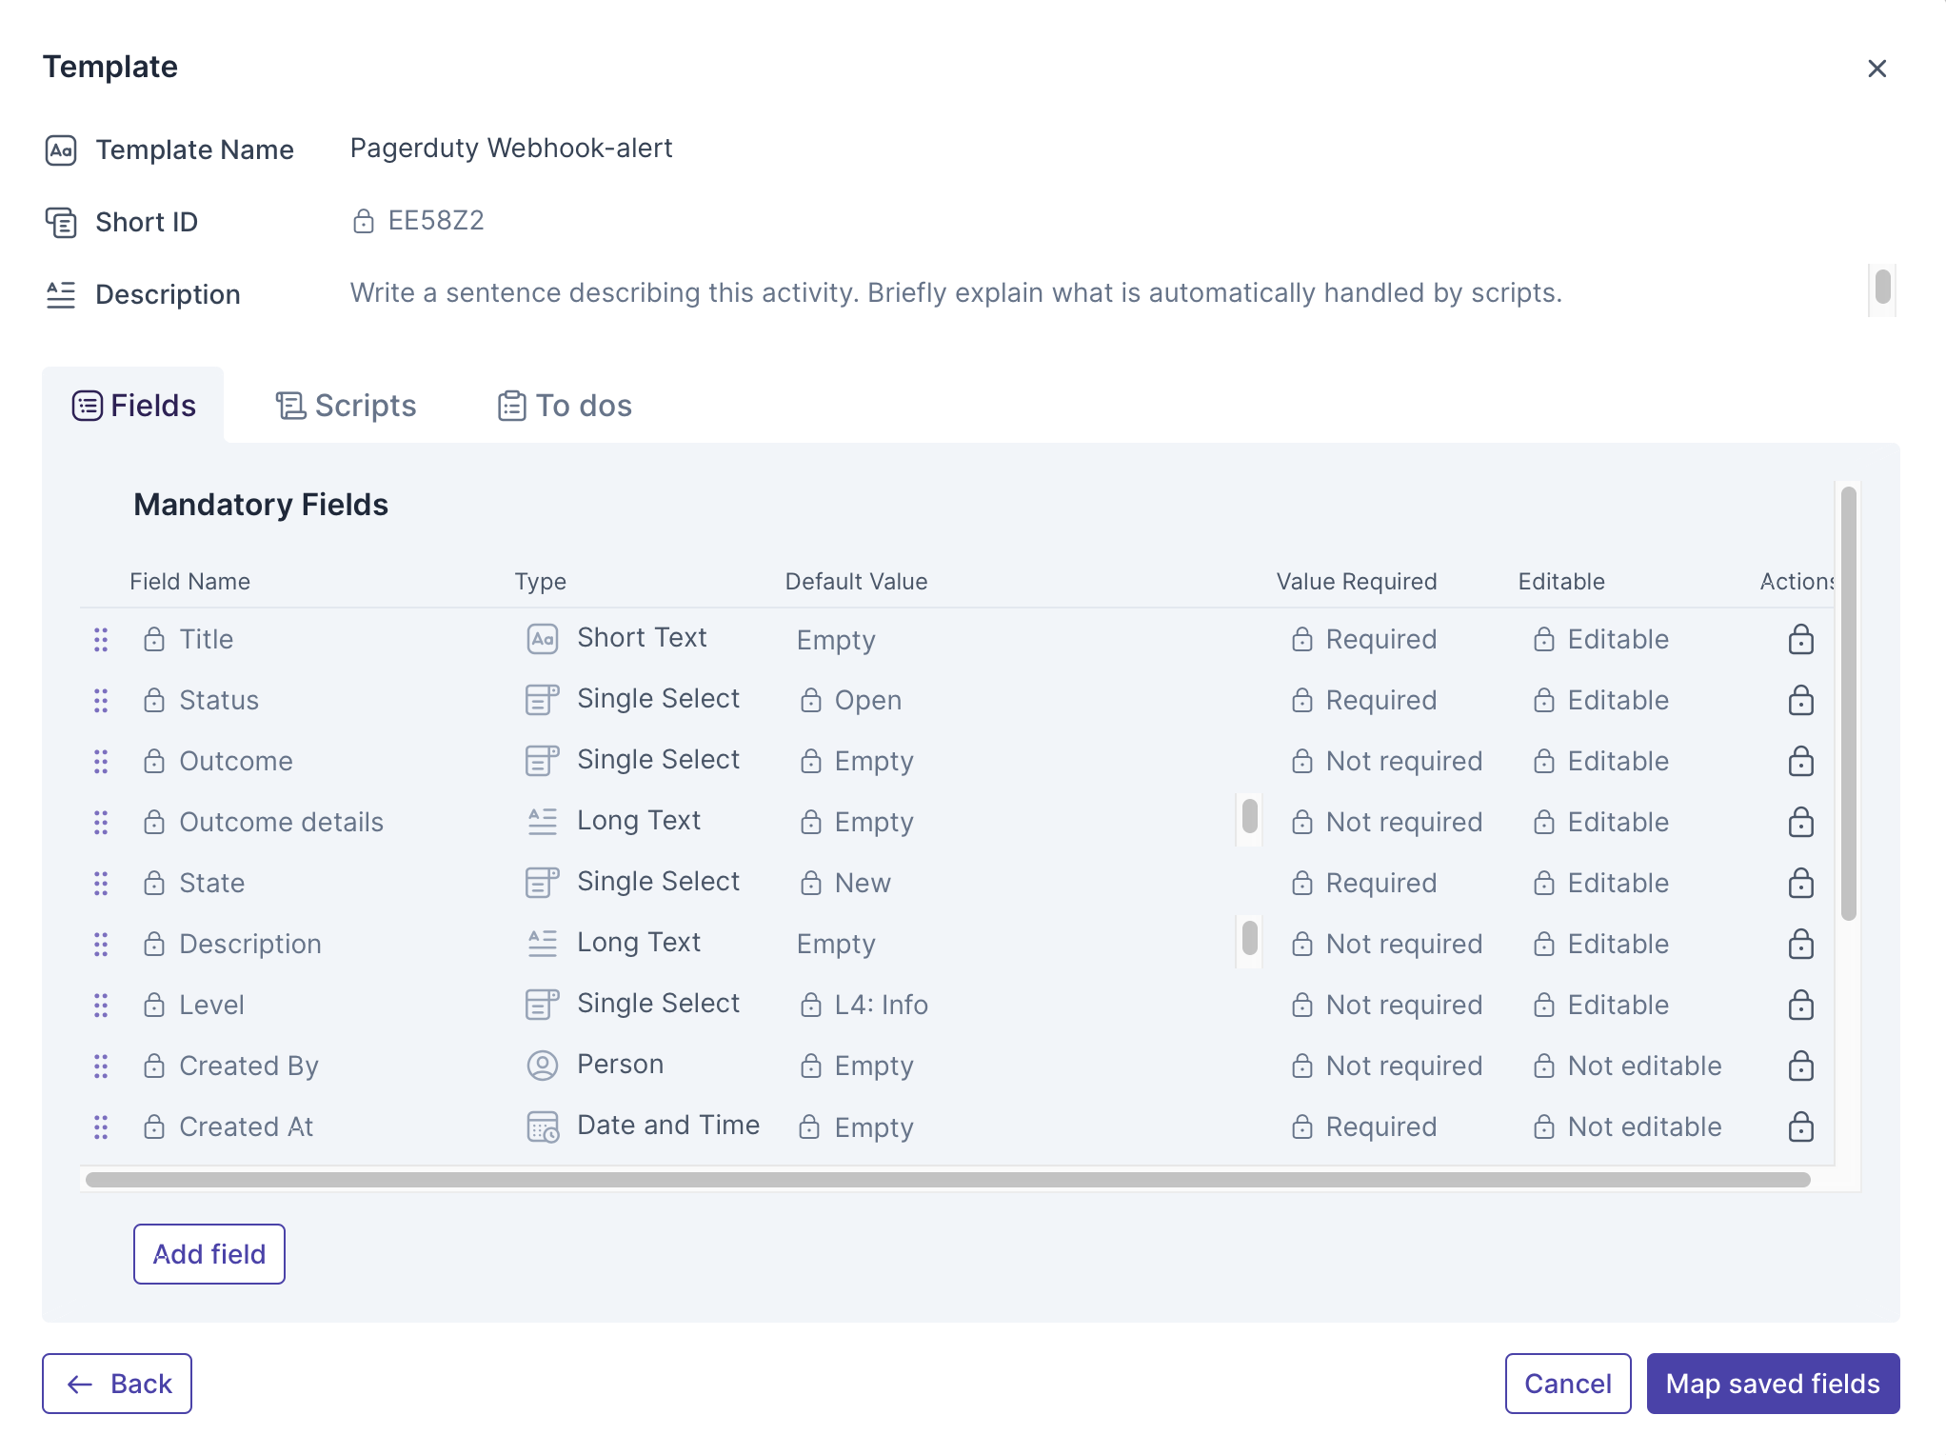The width and height of the screenshot is (1946, 1455).
Task: Click lock action icon in Status row
Action: tap(1800, 701)
